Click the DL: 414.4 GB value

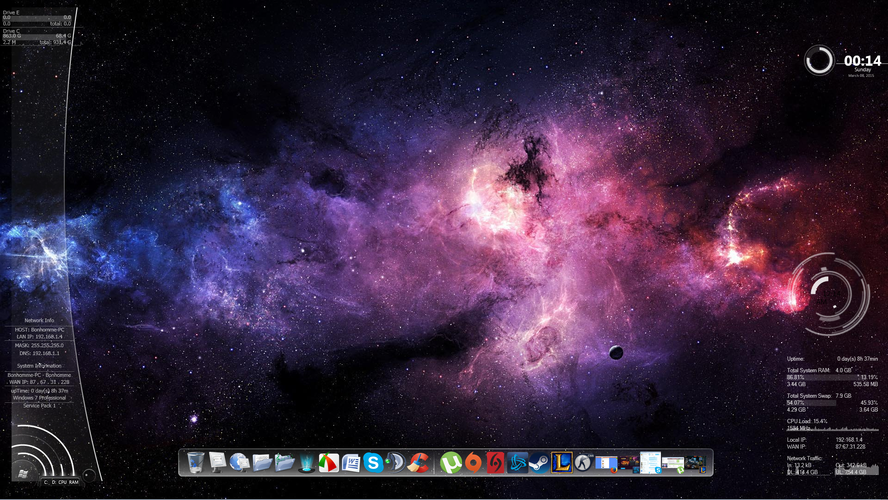pos(802,472)
